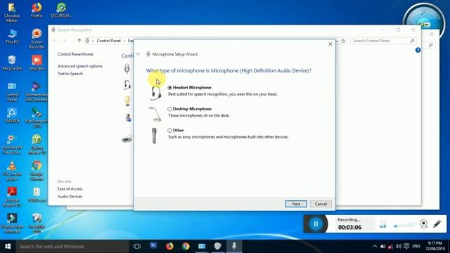Image resolution: width=450 pixels, height=253 pixels.
Task: Click the handheld microphone image for Other
Action: 154,136
